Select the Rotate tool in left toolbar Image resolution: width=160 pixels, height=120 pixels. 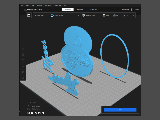(x=23, y=60)
